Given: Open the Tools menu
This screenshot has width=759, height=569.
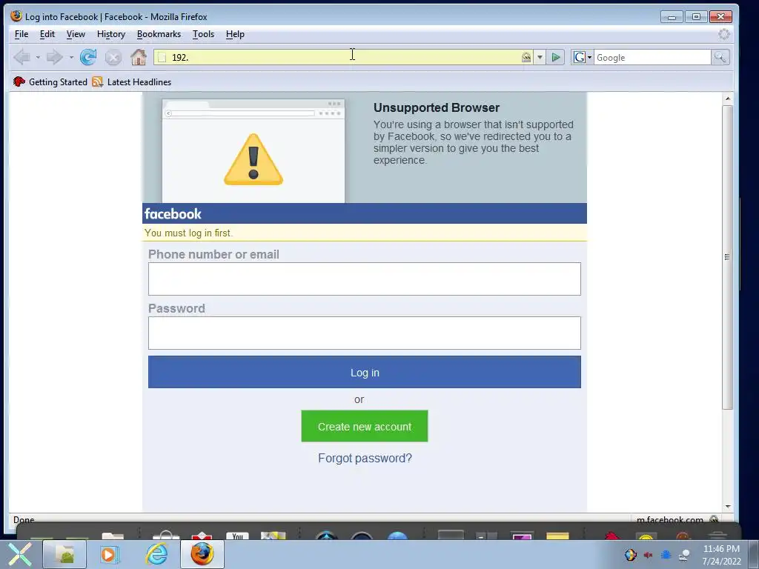Looking at the screenshot, I should click(x=203, y=34).
